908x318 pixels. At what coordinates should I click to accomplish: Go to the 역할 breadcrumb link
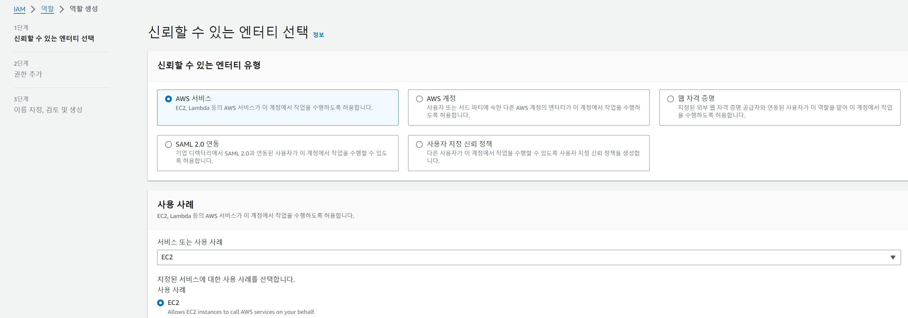(x=48, y=9)
